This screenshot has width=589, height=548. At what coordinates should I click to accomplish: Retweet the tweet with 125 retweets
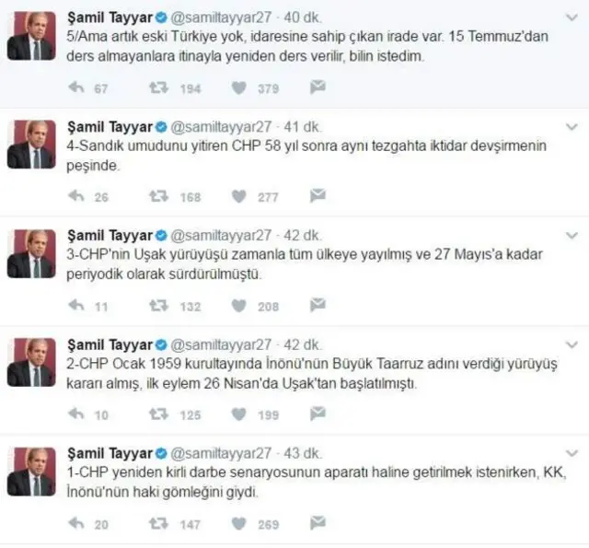pos(159,414)
